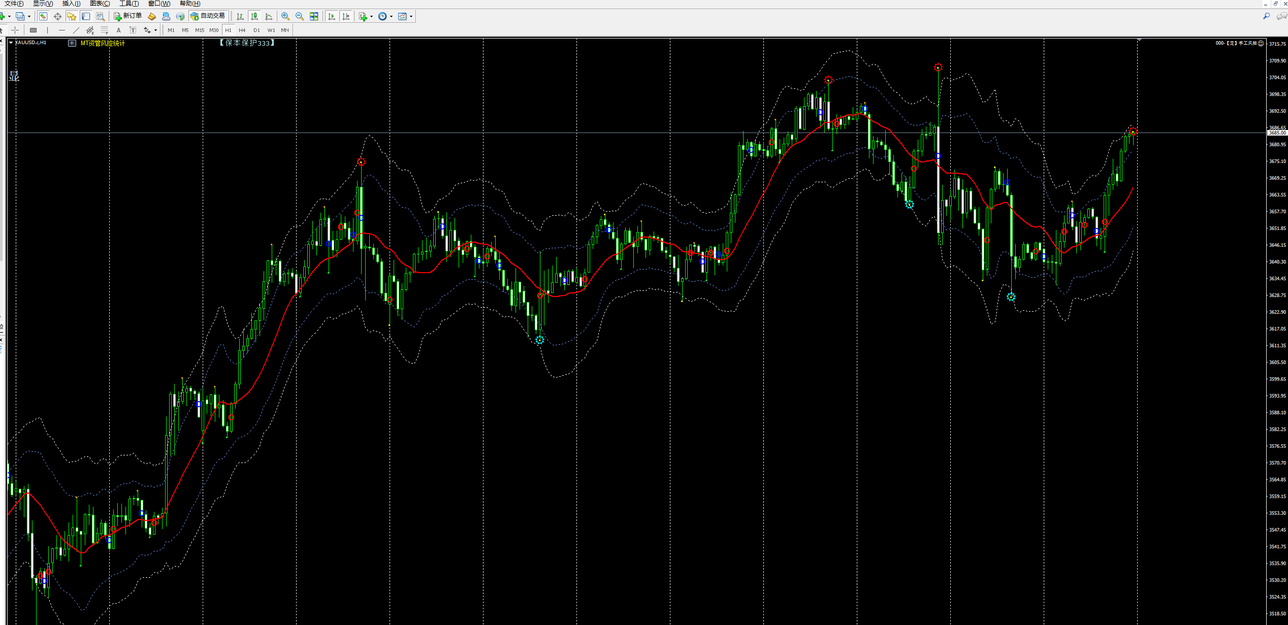1288x625 pixels.
Task: Switch to the H4 timeframe
Action: coord(242,30)
